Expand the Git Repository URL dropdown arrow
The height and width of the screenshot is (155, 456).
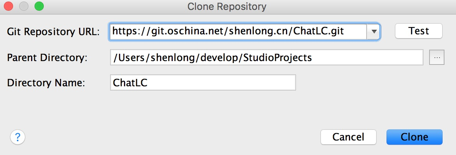[x=373, y=31]
